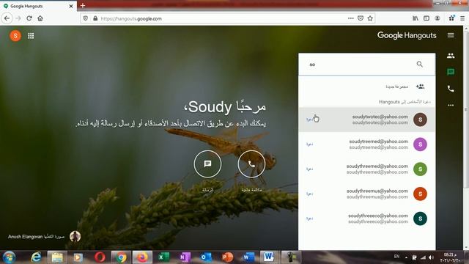
Task: Click the new group add-people icon
Action: click(x=420, y=87)
